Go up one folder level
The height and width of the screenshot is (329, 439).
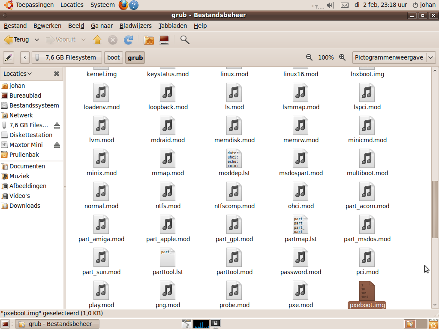click(97, 40)
